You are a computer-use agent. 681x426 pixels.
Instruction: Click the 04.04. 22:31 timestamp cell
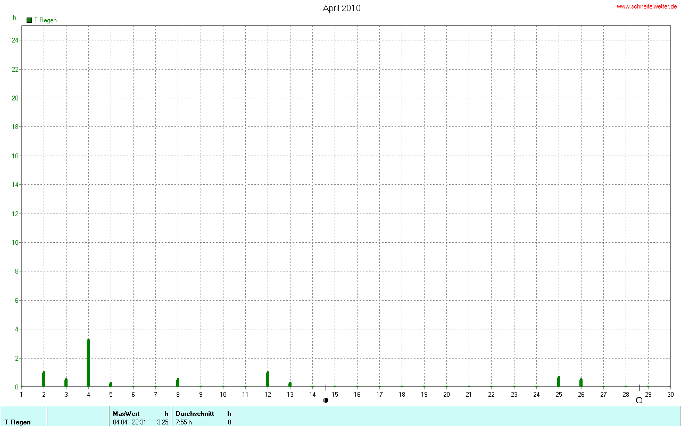129,422
